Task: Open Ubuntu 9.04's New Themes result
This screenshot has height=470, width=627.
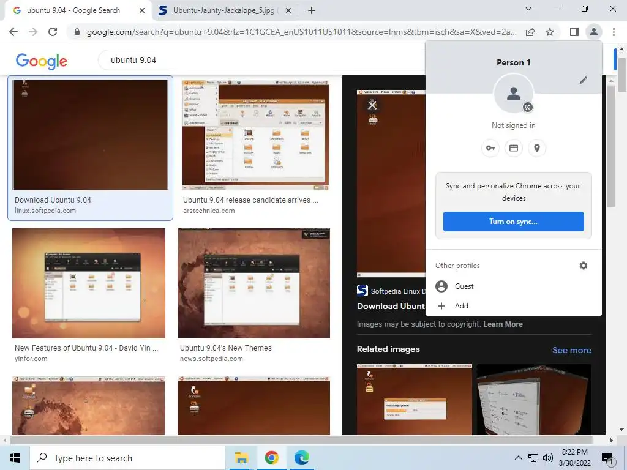Action: pos(225,348)
